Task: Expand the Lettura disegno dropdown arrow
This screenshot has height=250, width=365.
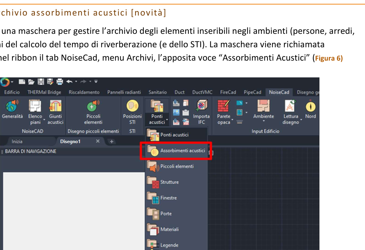Action: click(301, 120)
